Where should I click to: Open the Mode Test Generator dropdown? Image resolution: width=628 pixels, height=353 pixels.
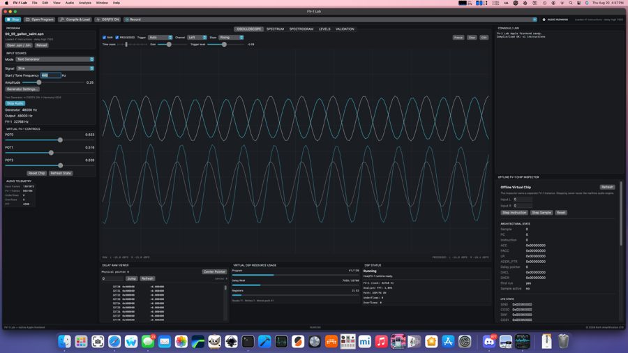pos(55,59)
